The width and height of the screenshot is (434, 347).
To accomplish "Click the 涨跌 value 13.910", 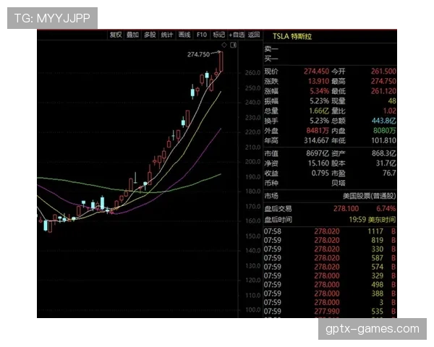I will (x=318, y=82).
